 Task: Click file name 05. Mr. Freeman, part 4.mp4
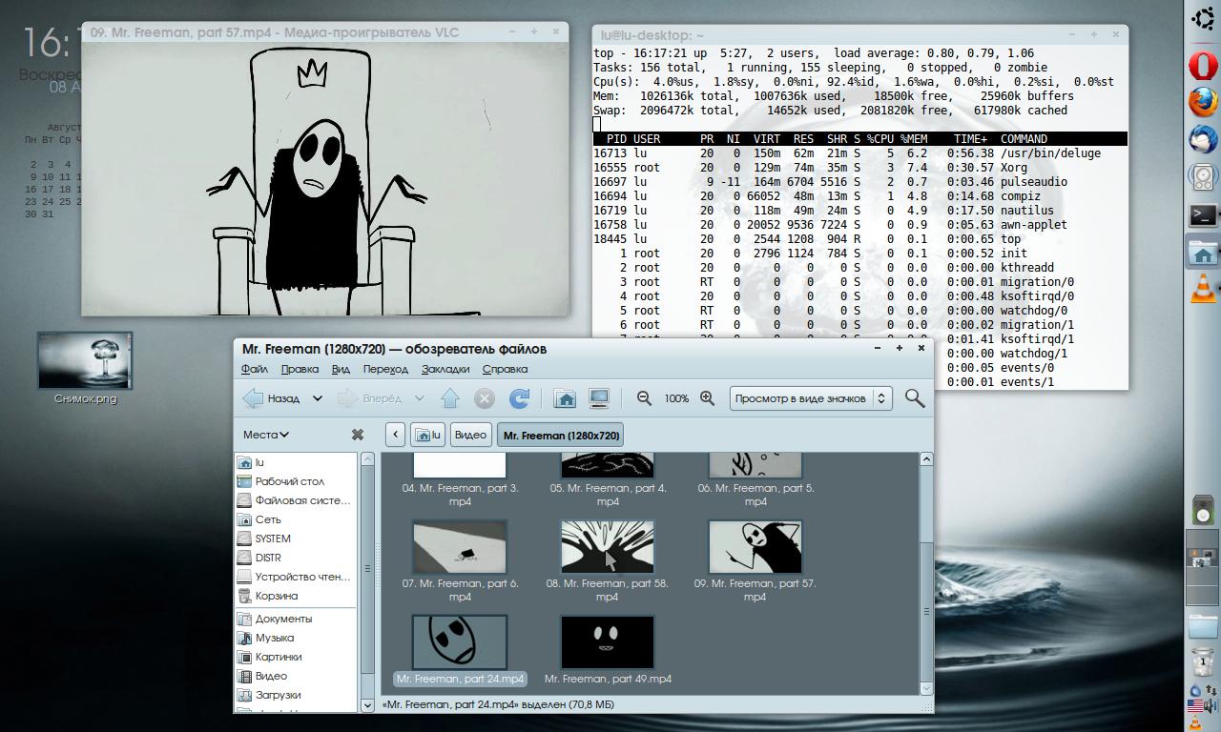click(x=608, y=495)
